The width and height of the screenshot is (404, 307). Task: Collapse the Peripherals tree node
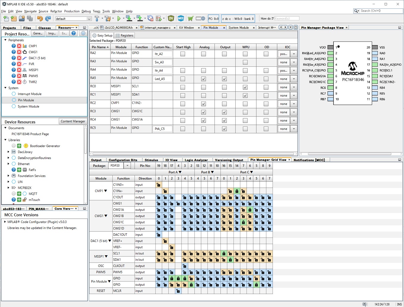coord(5,40)
